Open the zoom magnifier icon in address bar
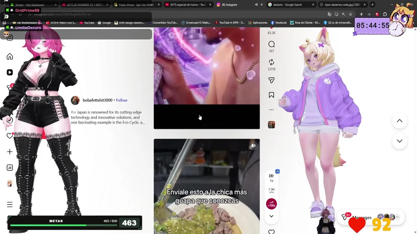Viewport: 417px width, 234px height. tap(343, 14)
